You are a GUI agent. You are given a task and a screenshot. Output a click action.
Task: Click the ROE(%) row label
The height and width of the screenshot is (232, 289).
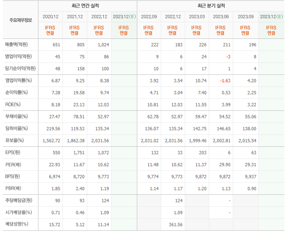[13, 105]
